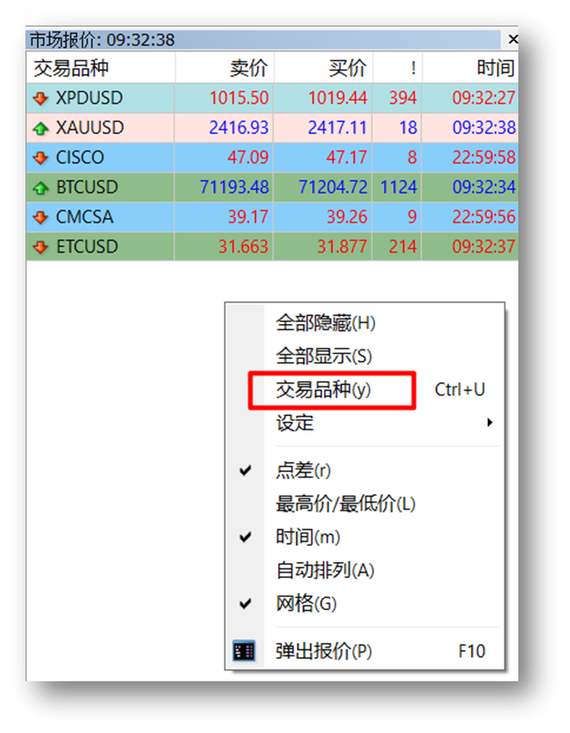This screenshot has height=733, width=570.
Task: Click CMCSA bid price 39.17
Action: click(x=248, y=217)
